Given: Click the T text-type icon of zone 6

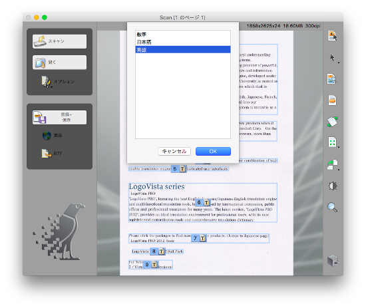Looking at the screenshot, I should coord(206,202).
